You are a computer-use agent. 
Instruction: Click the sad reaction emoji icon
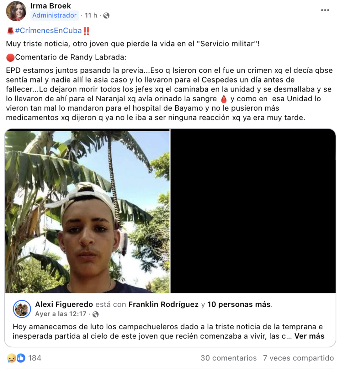coord(12,358)
